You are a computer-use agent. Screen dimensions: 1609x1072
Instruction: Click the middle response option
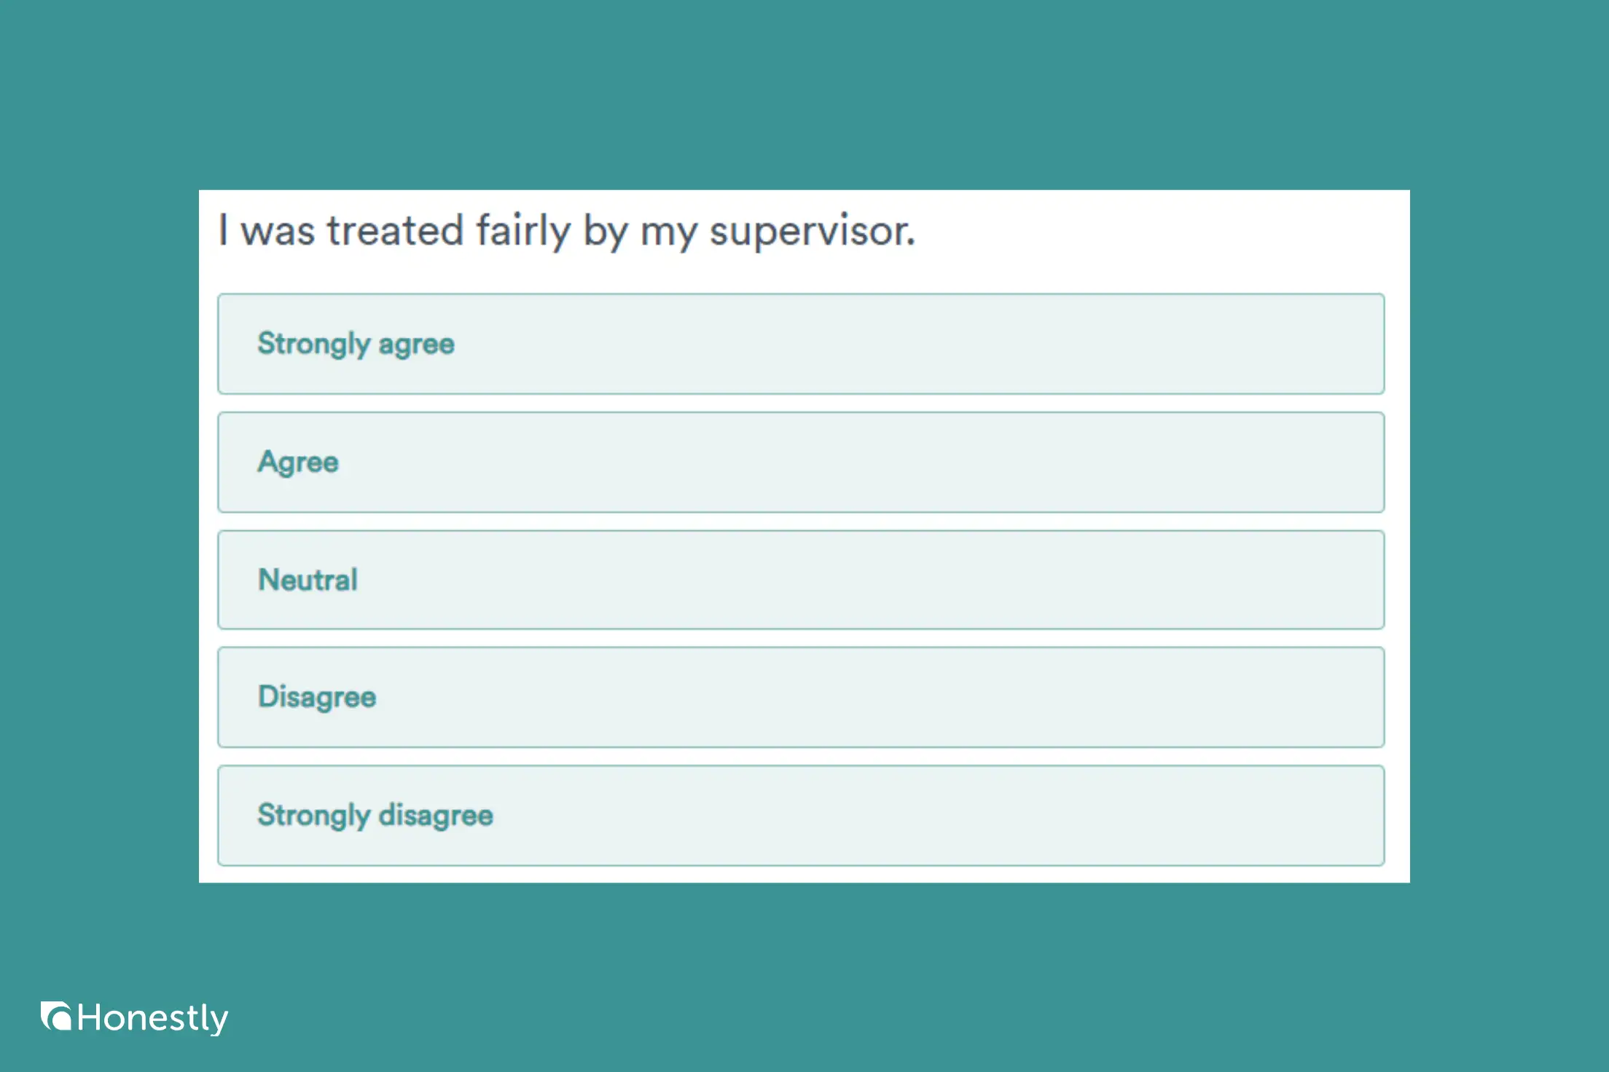coord(802,580)
